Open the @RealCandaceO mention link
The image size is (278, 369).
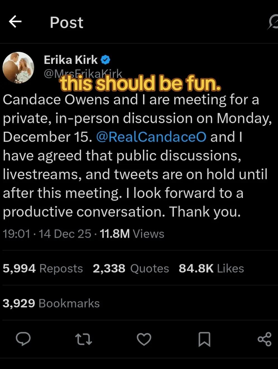151,137
